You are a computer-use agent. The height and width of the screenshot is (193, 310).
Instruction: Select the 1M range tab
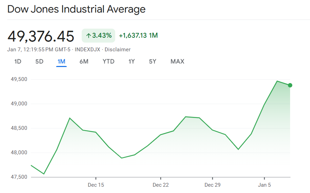(x=61, y=62)
